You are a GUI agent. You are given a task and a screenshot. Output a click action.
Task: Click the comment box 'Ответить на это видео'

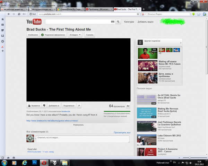(x=83, y=139)
